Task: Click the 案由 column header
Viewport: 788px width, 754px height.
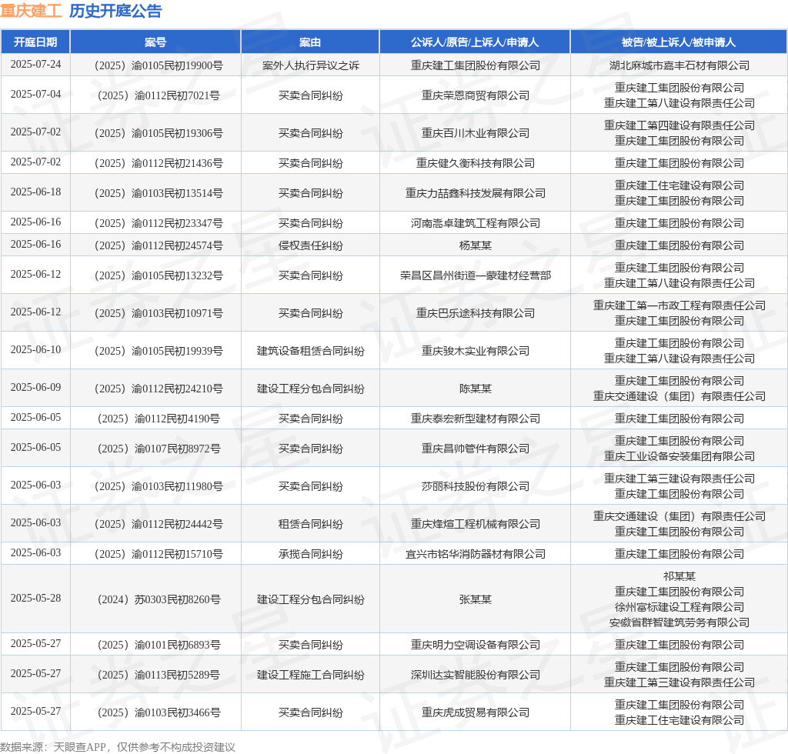Action: 310,42
